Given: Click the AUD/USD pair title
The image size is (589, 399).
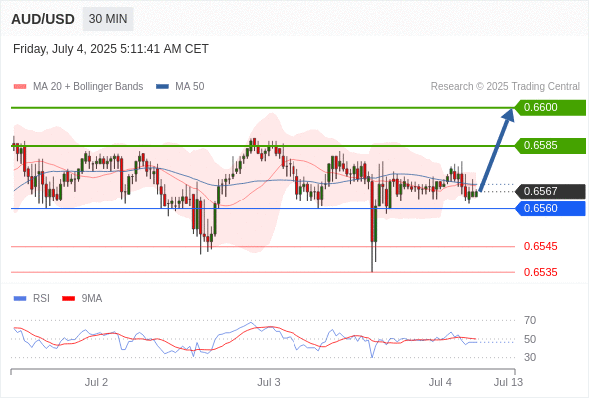Looking at the screenshot, I should tap(43, 19).
